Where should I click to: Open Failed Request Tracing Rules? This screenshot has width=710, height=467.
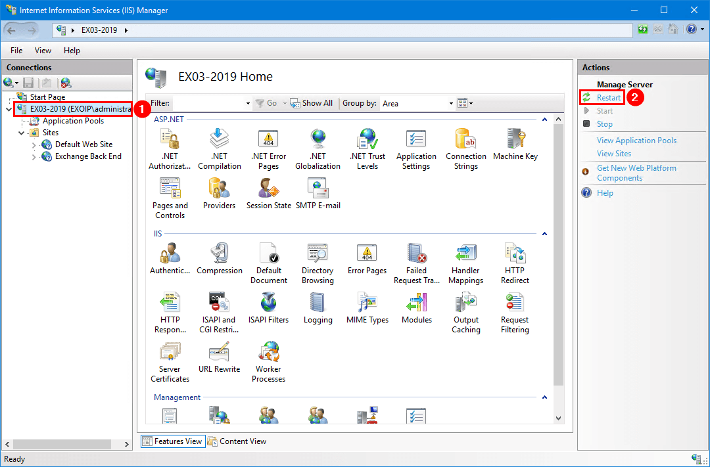pyautogui.click(x=417, y=263)
